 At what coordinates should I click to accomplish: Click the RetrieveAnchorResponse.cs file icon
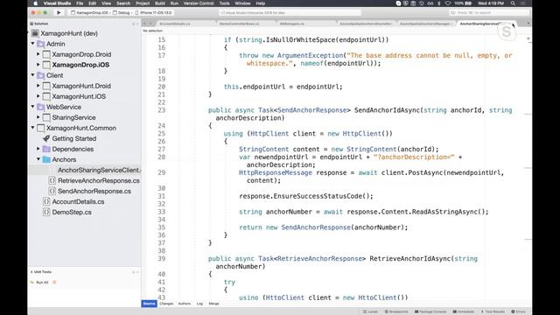pyautogui.click(x=52, y=181)
